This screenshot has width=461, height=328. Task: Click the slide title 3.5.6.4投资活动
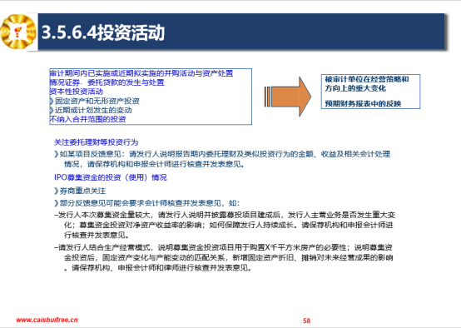point(103,32)
